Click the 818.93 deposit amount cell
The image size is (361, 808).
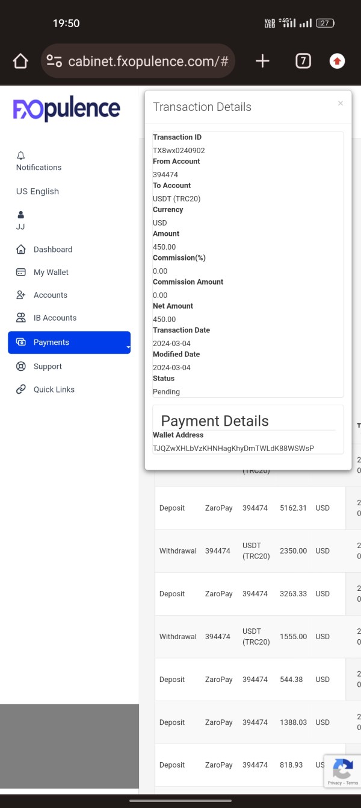click(291, 765)
